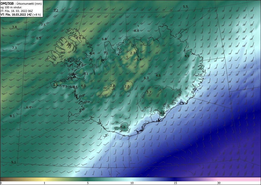
Task: Click the 1 tick on the color scale
Action: [x=44, y=183]
